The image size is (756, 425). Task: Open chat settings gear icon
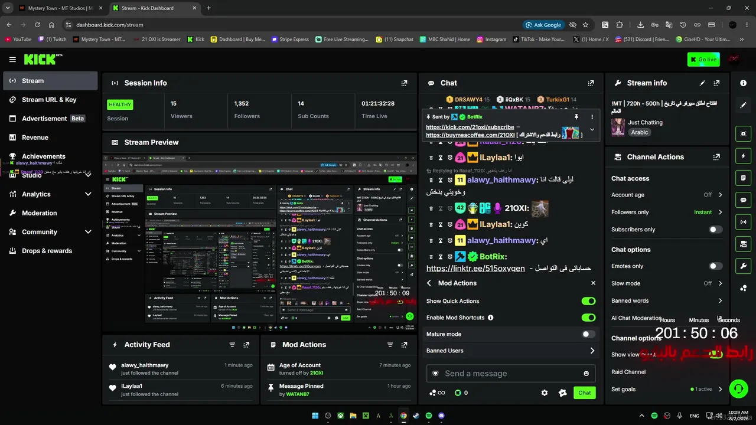(x=545, y=393)
